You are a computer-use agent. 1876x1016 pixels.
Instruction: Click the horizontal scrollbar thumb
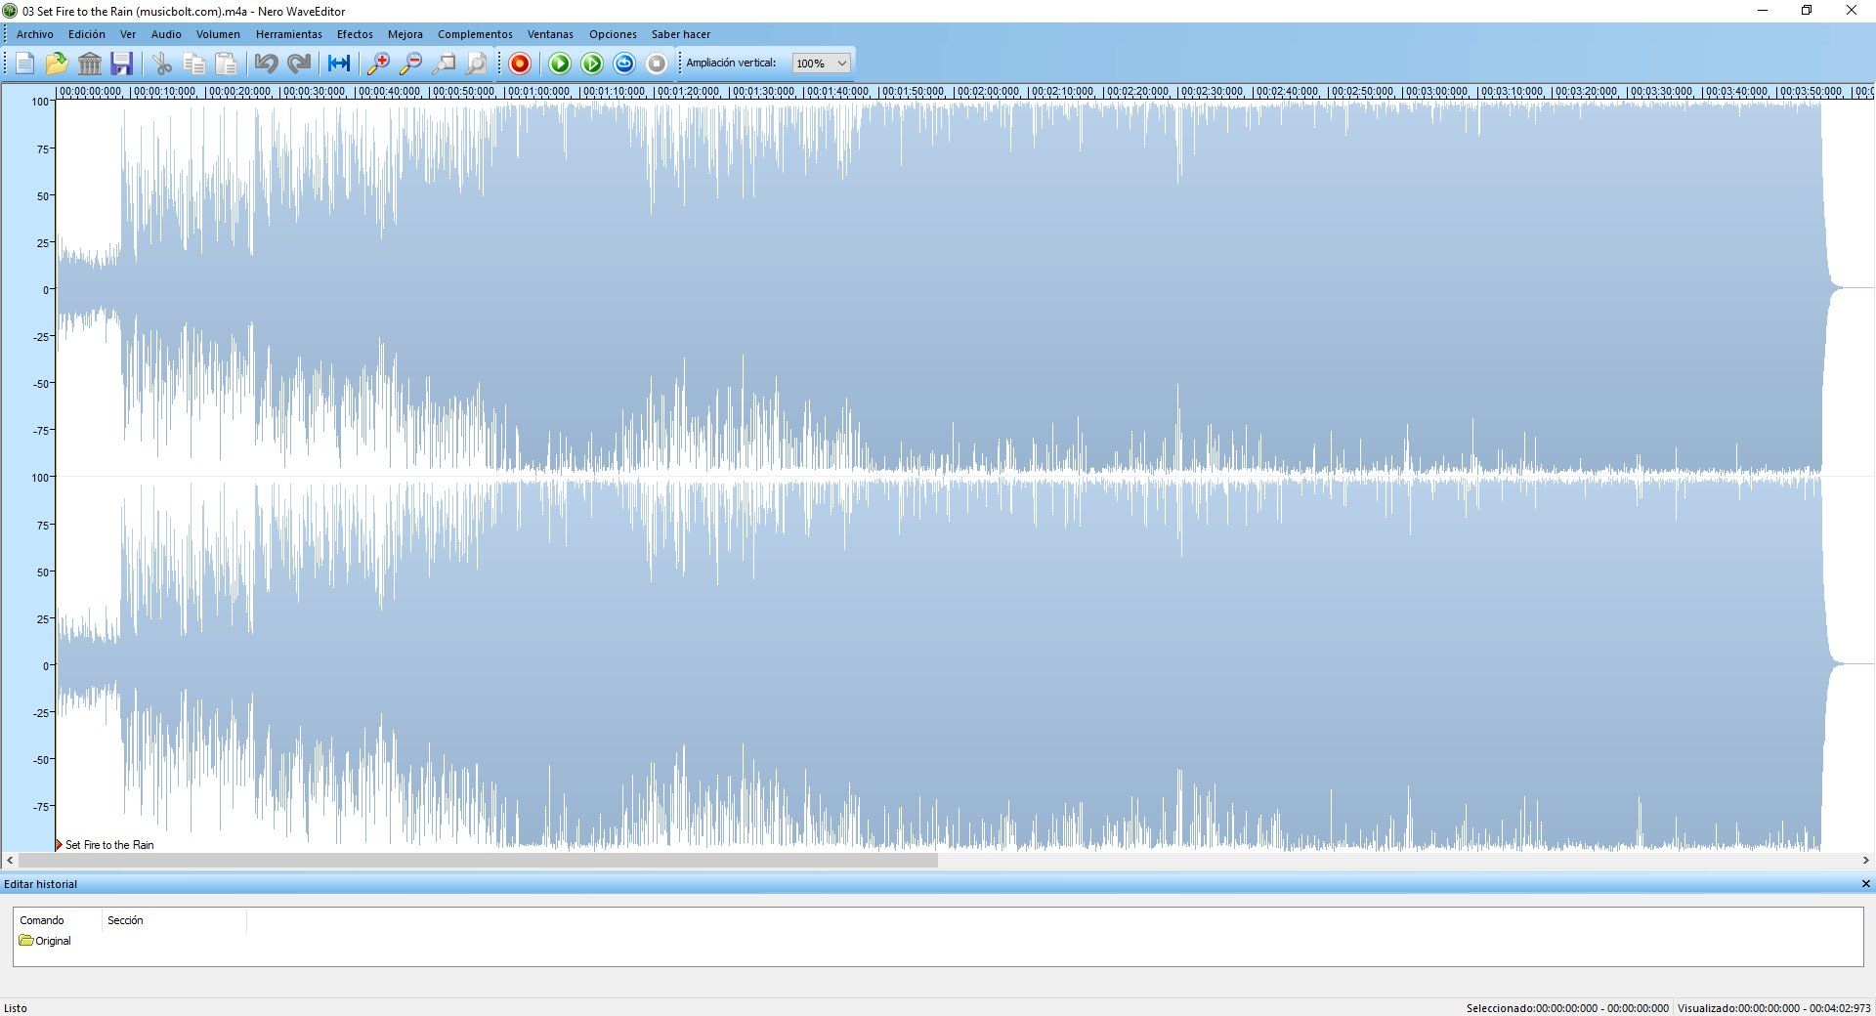click(x=478, y=861)
